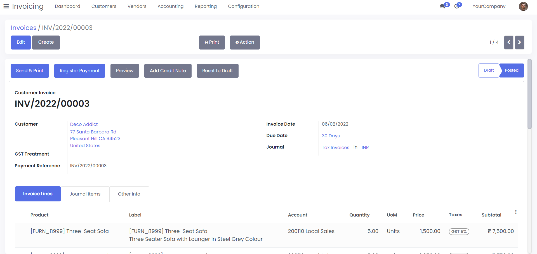
Task: Click payment reference value INV/2022/00003
Action: tap(88, 166)
